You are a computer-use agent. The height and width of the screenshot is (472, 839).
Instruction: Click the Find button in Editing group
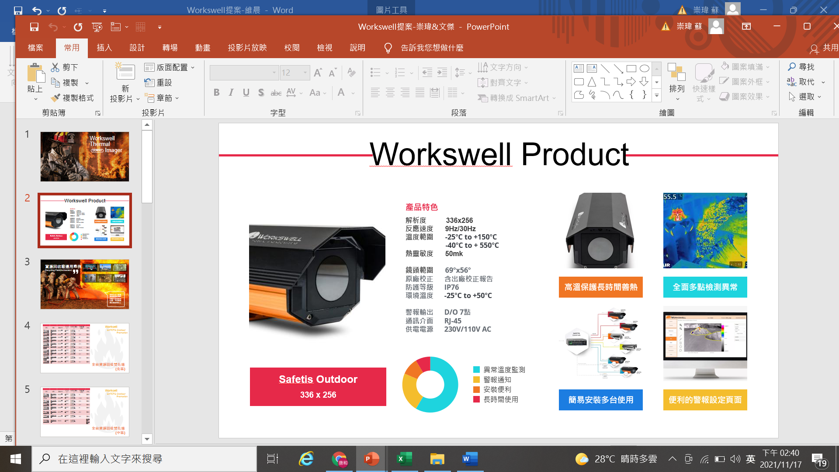coord(801,67)
